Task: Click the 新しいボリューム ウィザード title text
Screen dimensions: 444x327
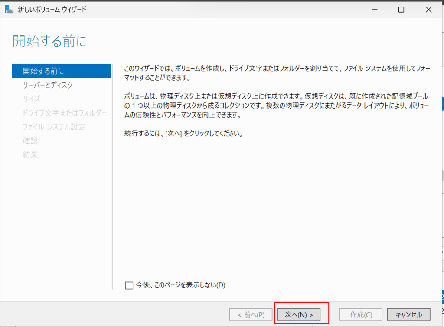Action: (x=52, y=10)
